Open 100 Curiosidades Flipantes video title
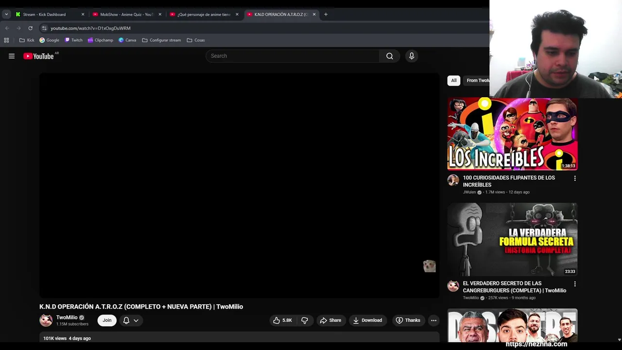This screenshot has width=622, height=350. coord(509,181)
